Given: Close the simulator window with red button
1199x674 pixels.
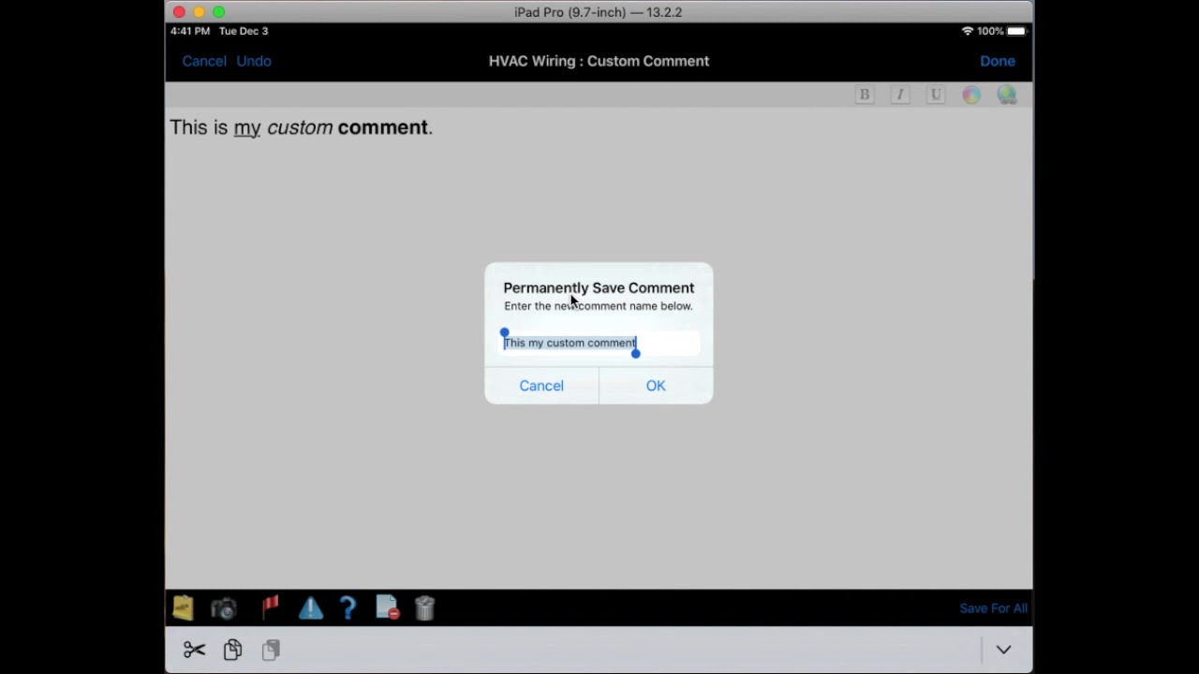Looking at the screenshot, I should 179,12.
